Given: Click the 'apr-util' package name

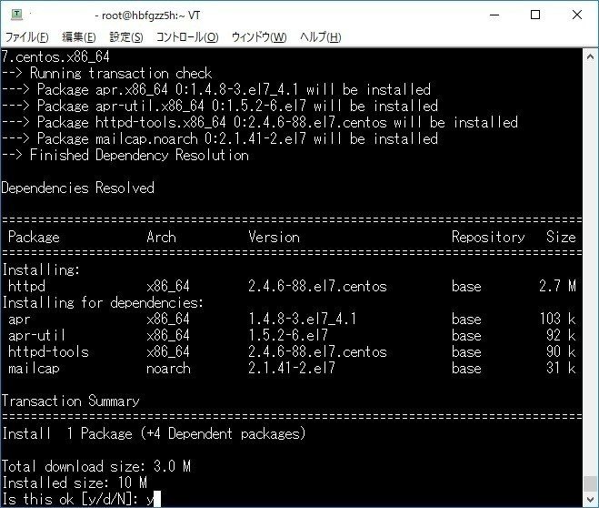Looking at the screenshot, I should pos(36,335).
